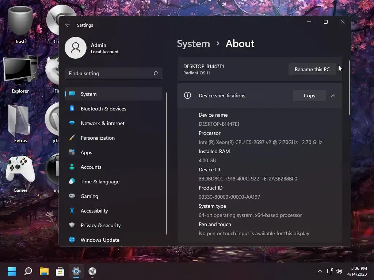Image resolution: width=374 pixels, height=280 pixels.
Task: Click the settings content scrollbar
Action: pos(350,88)
